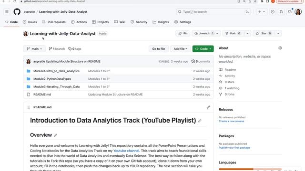The width and height of the screenshot is (305, 171).
Task: Open Module2-PythonDataTypes folder
Action: click(x=52, y=79)
